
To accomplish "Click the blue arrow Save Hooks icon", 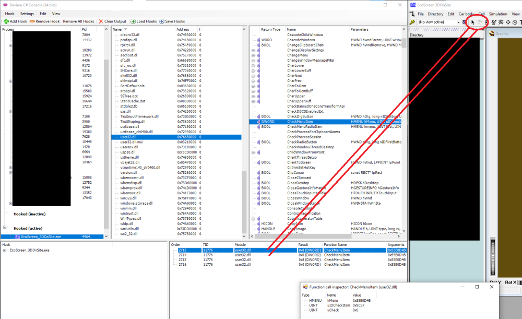I will click(x=162, y=21).
